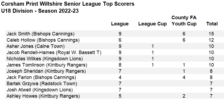Click Ashley Howes (Kintbury Rangers) entry
224x99 pixels.
point(43,96)
